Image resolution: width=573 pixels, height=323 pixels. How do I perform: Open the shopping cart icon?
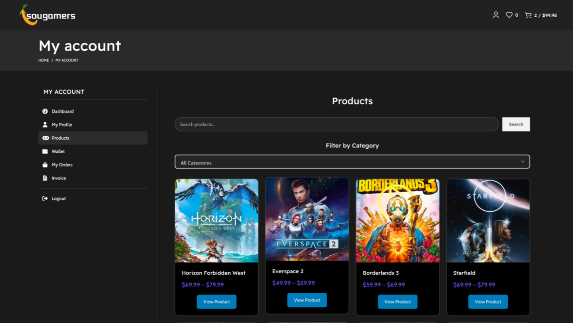pos(528,15)
